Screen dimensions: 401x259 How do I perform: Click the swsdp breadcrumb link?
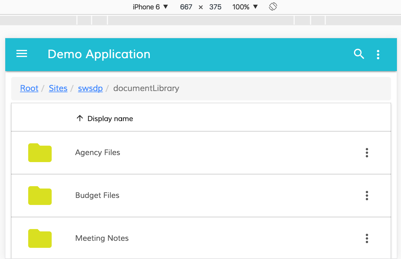pyautogui.click(x=90, y=88)
